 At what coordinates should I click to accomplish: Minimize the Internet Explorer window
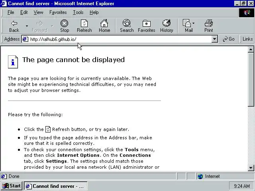[237, 4]
